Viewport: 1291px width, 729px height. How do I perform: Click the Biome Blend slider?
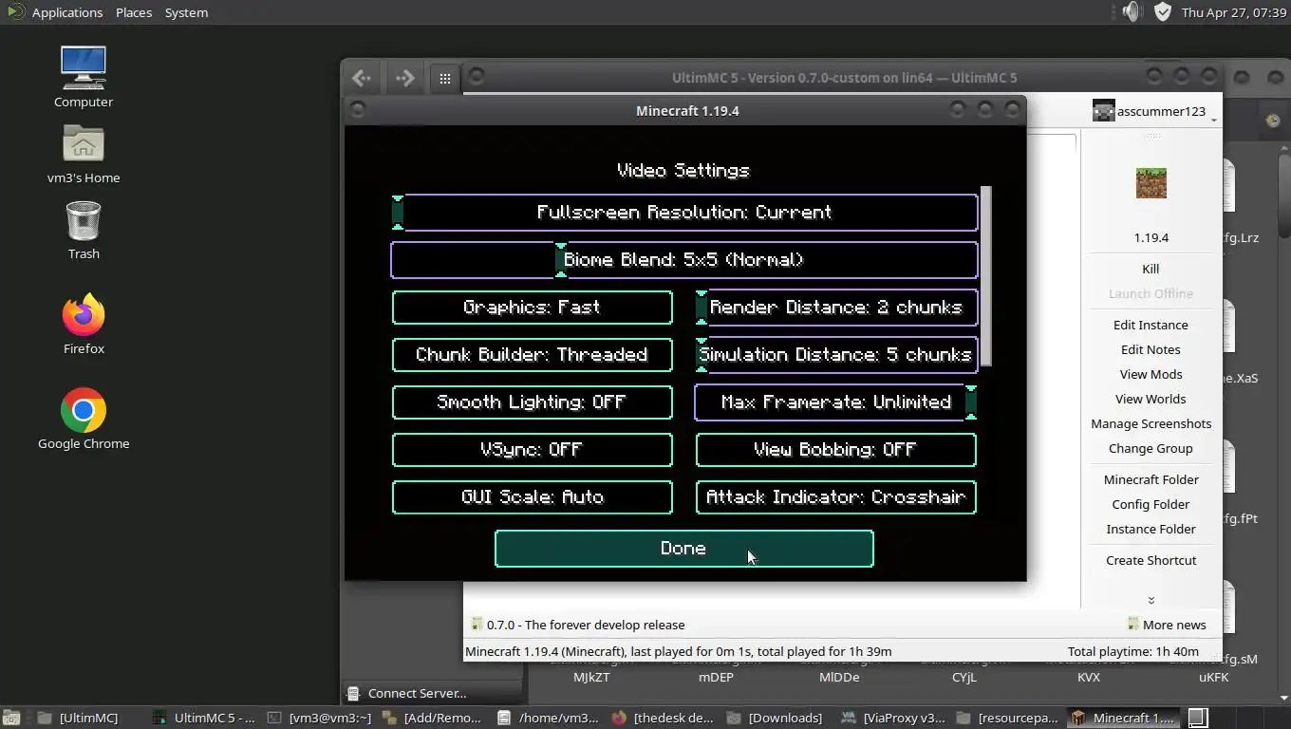[x=684, y=260]
